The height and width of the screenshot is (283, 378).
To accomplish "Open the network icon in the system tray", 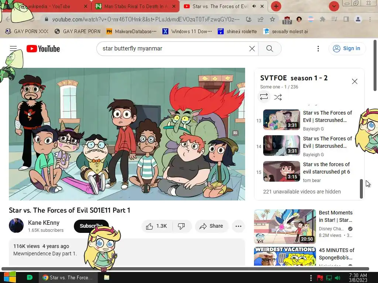I will [x=329, y=278].
